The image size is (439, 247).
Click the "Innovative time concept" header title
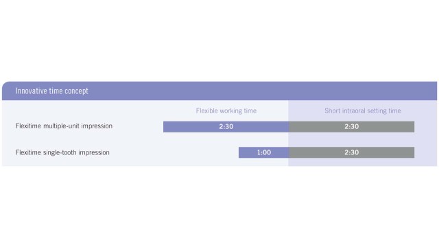click(x=52, y=91)
